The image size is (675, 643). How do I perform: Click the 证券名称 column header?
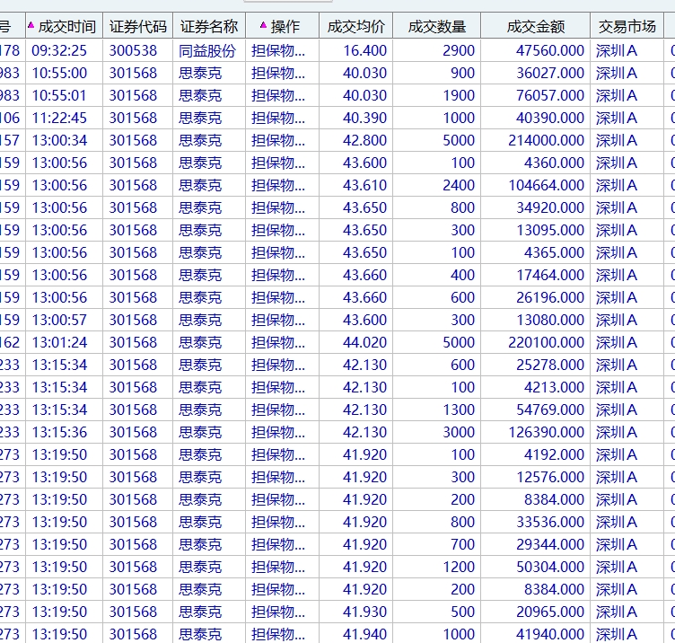click(209, 27)
